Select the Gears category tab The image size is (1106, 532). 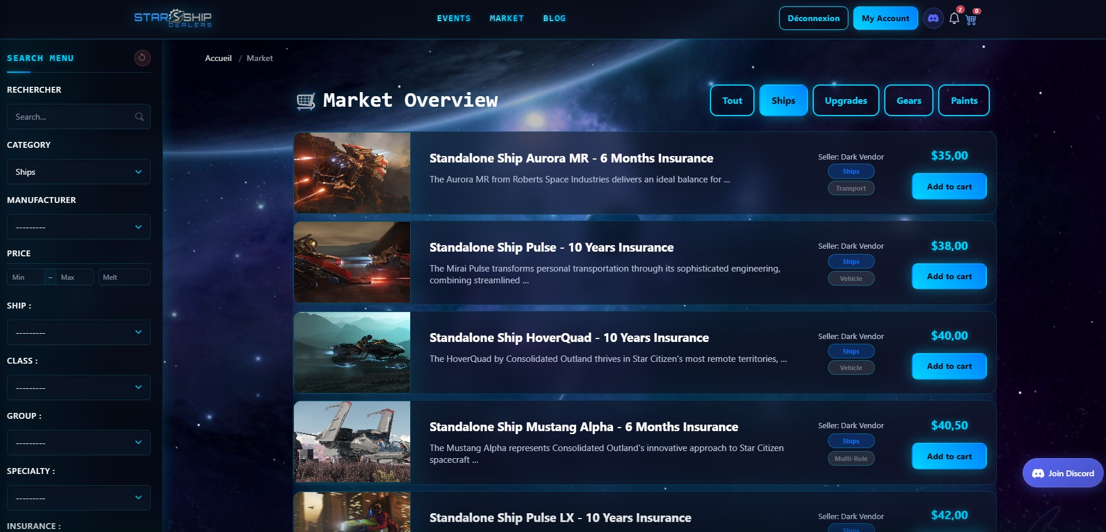coord(909,100)
